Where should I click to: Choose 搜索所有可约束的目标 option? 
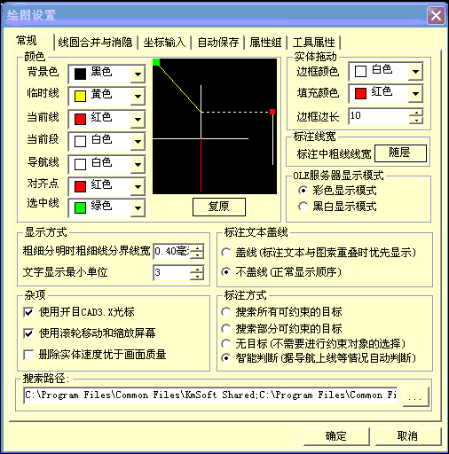coord(226,311)
